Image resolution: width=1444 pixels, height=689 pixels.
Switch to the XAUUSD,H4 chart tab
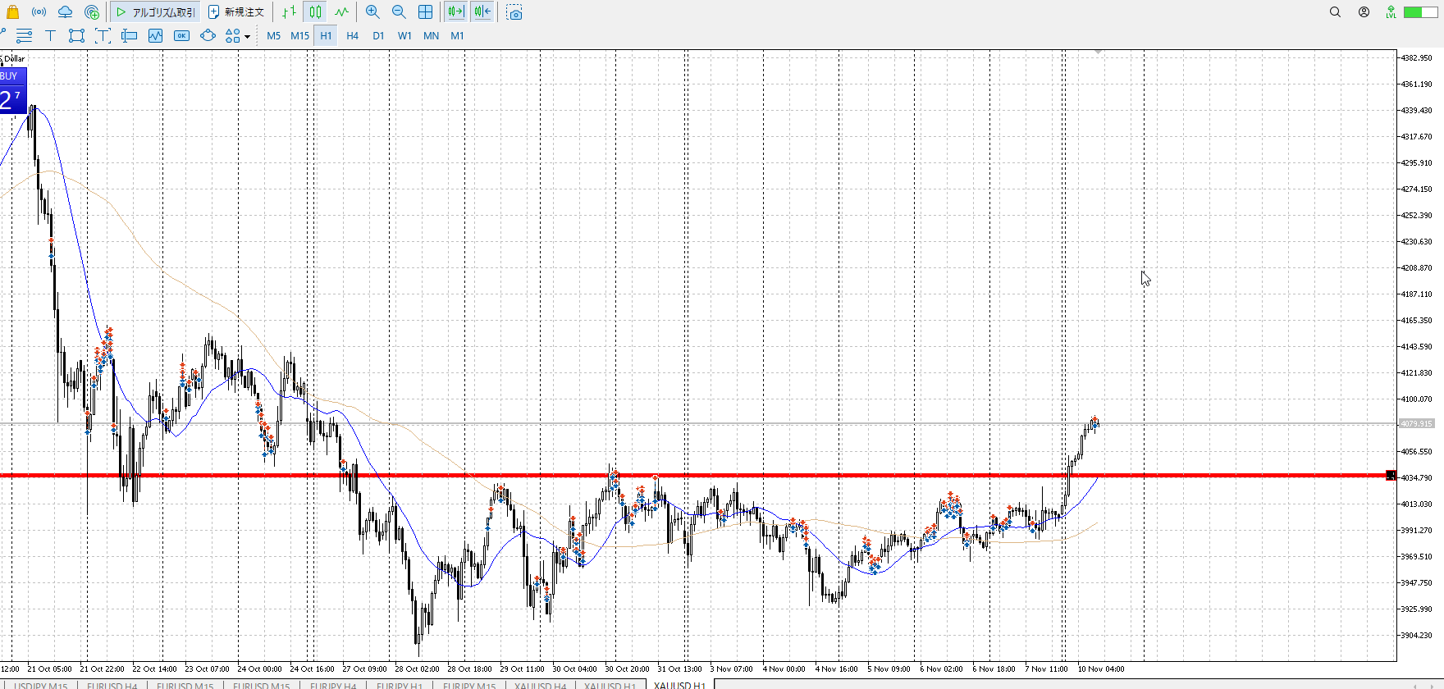pos(540,684)
